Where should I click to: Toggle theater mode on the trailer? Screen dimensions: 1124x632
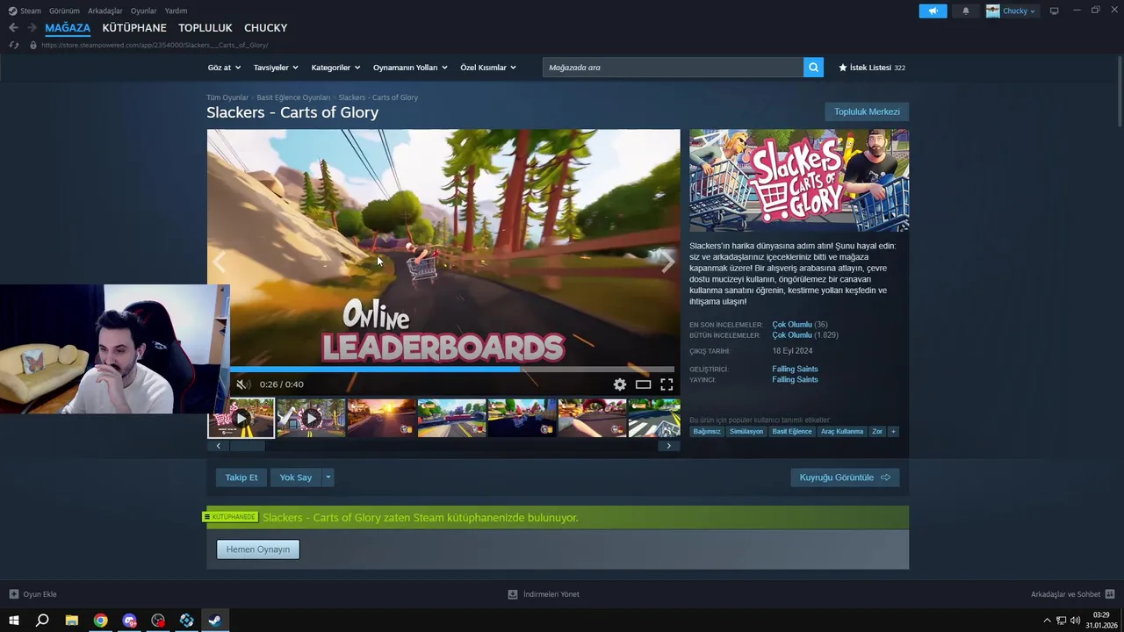[x=643, y=384]
